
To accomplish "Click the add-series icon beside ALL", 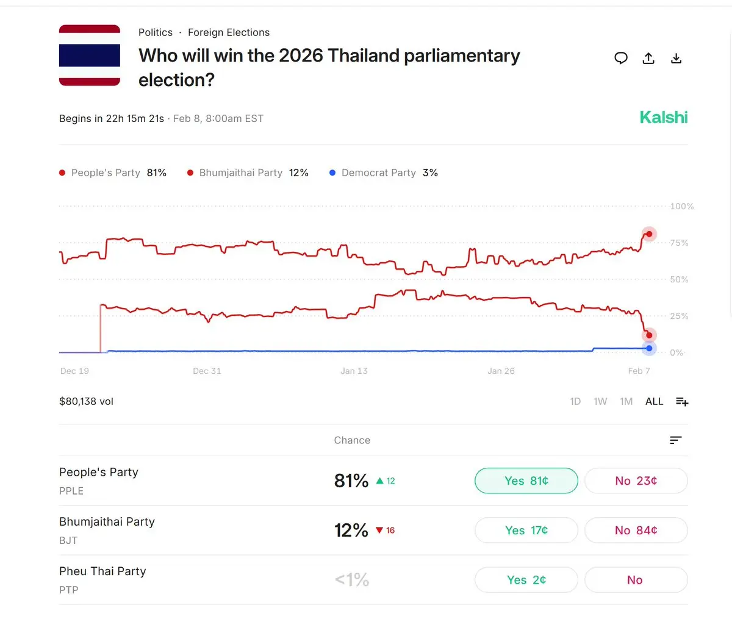I will 682,401.
